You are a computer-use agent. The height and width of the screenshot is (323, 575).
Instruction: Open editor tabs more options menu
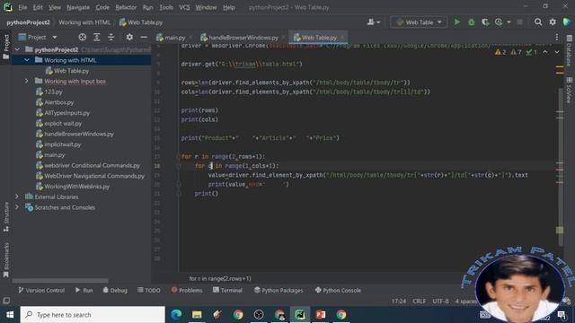click(x=557, y=37)
